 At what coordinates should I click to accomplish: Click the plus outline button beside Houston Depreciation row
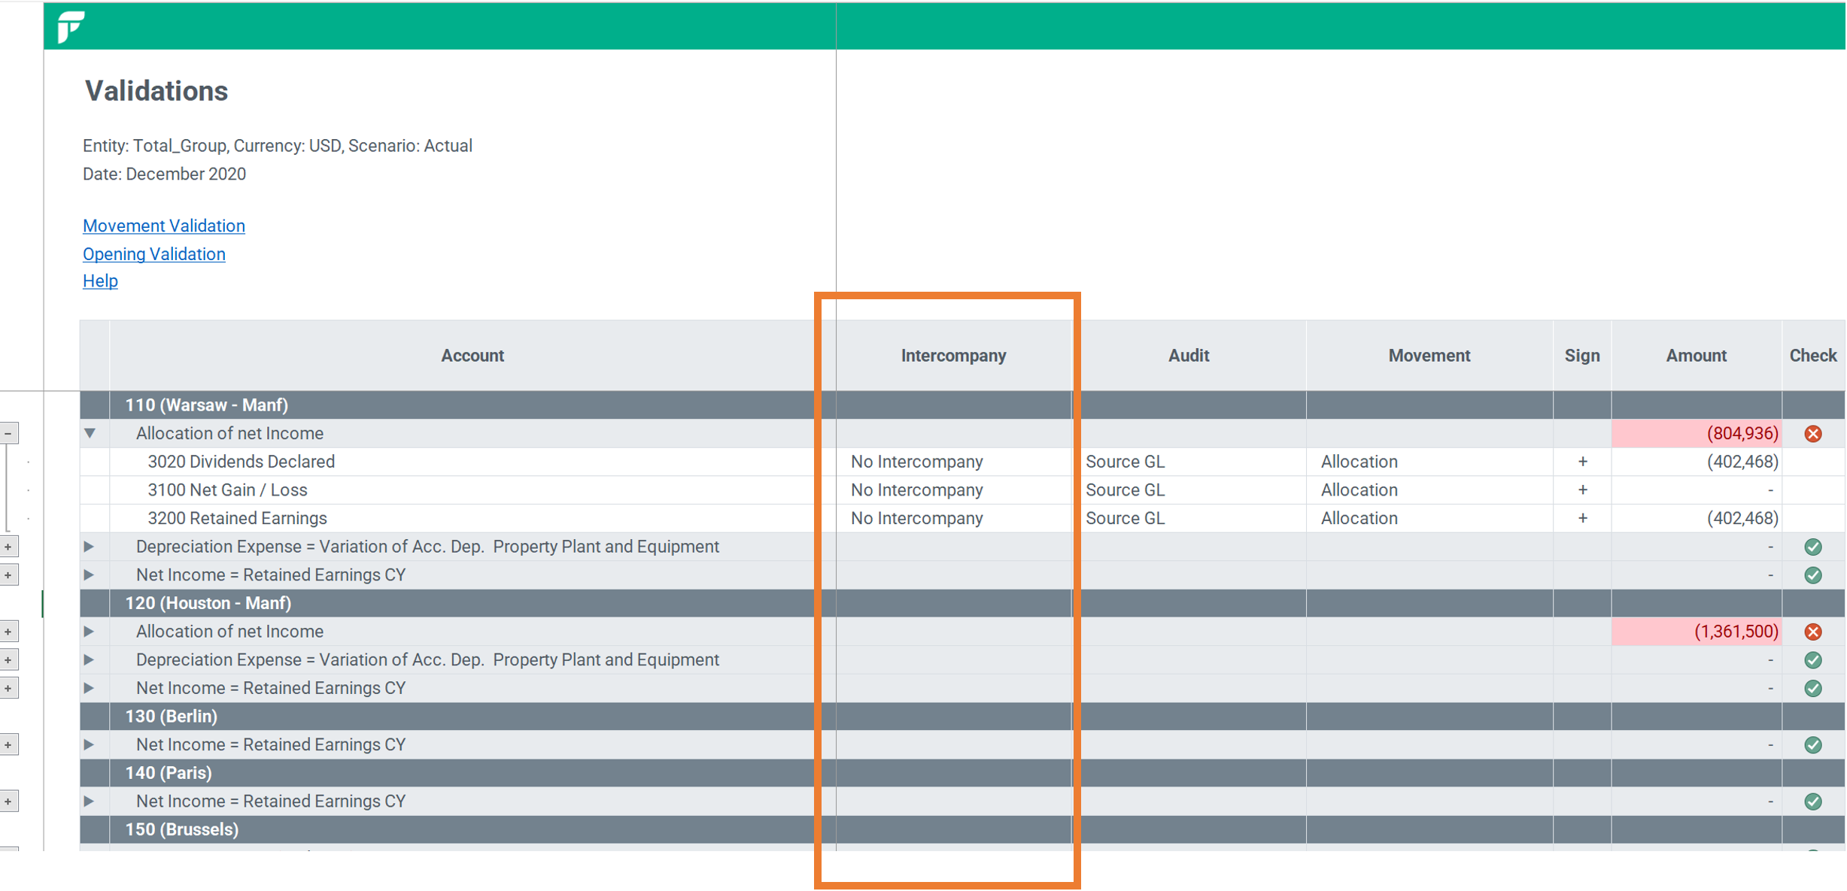(8, 660)
